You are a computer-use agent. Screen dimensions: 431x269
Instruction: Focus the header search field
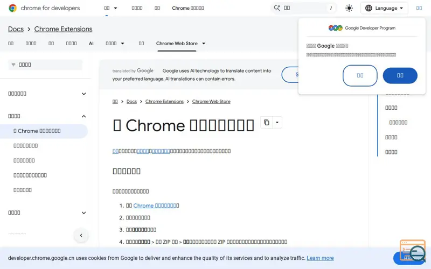coord(303,8)
